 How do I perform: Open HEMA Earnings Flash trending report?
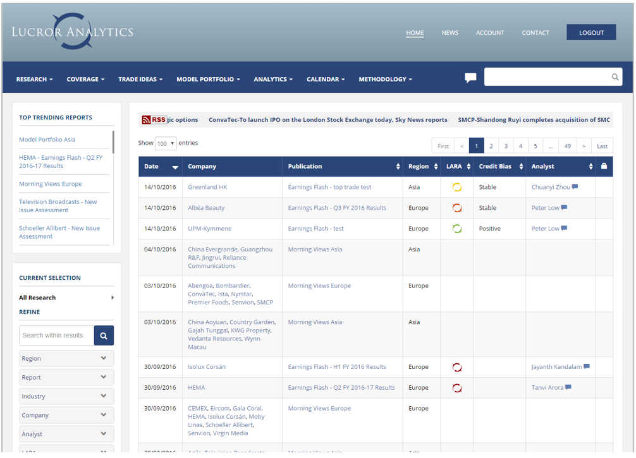click(61, 162)
